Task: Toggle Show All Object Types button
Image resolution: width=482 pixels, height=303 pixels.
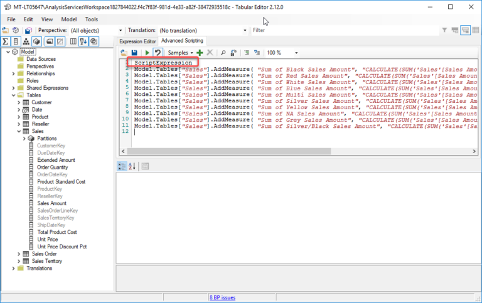Action: coord(94,41)
